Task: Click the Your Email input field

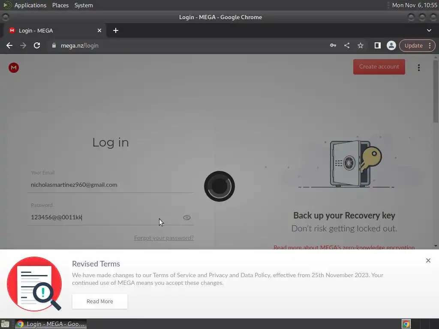Action: click(110, 185)
